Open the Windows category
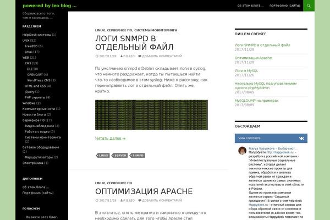Viewport: 330px width, 220px height. click(29, 103)
